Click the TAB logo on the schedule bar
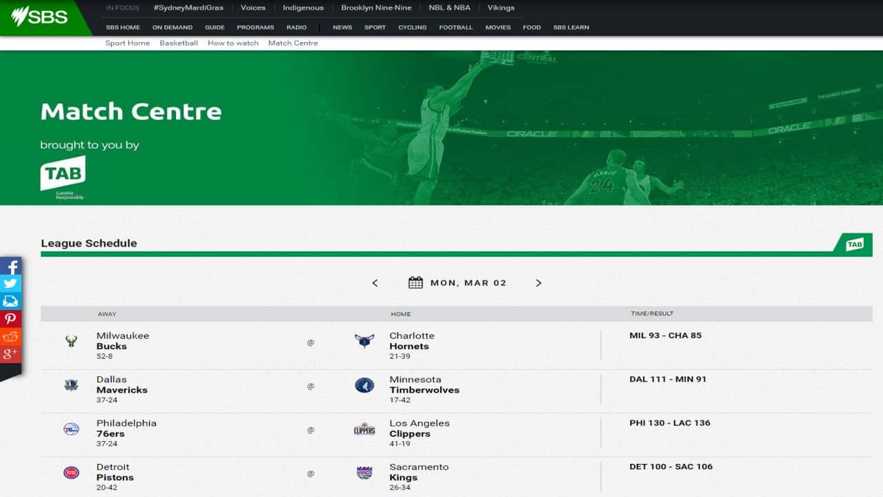Viewport: 883px width, 497px height. click(855, 244)
